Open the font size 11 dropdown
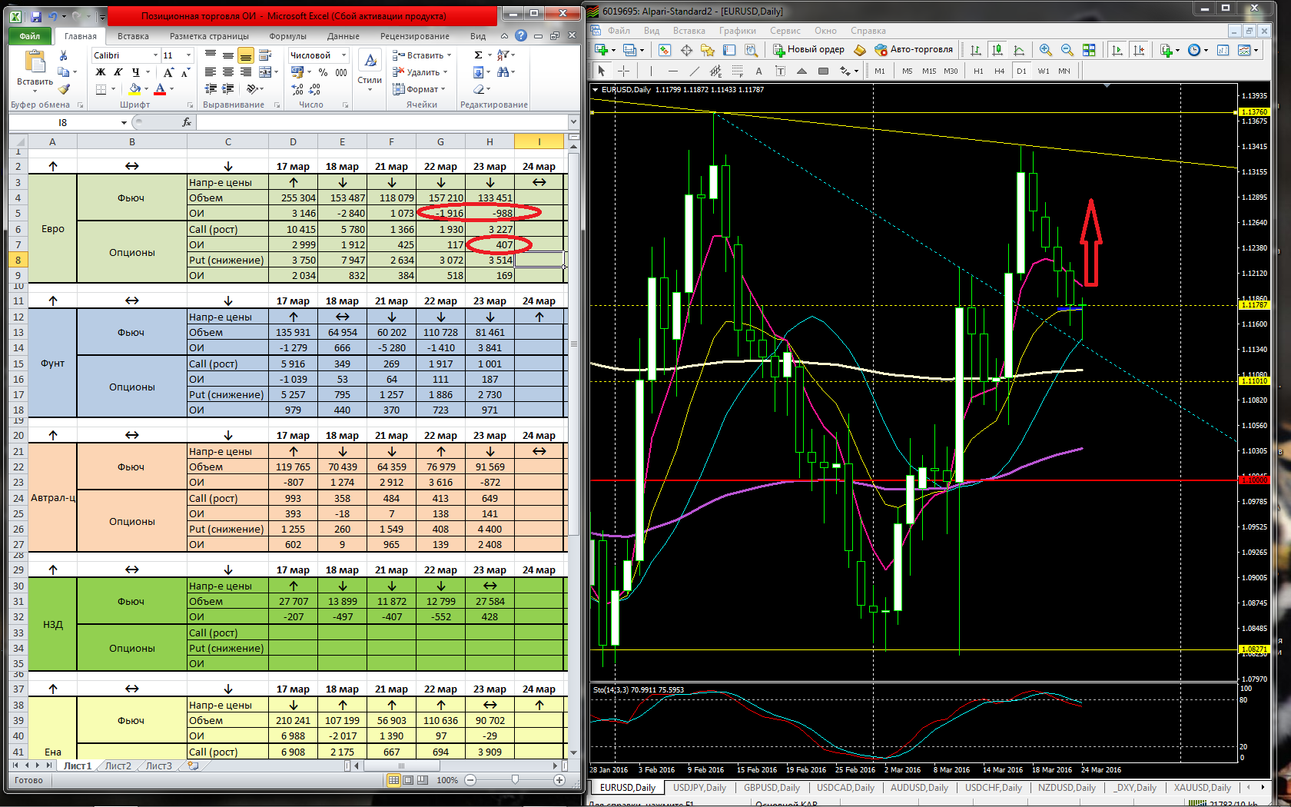This screenshot has width=1291, height=807. pyautogui.click(x=189, y=55)
